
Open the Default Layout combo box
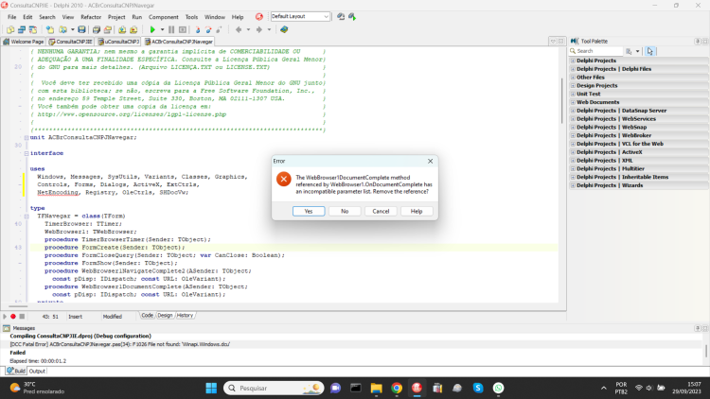[300, 17]
